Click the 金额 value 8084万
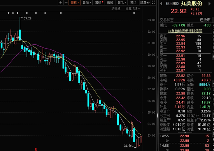Screen dimensions: 214x151 tap(205, 85)
